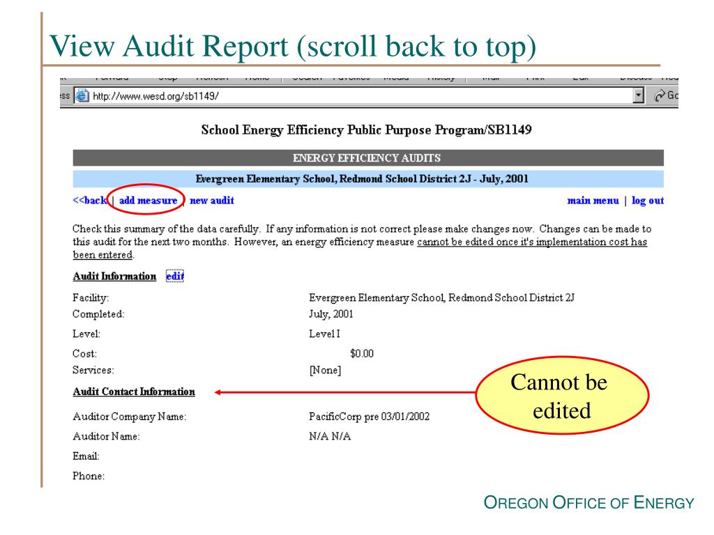The width and height of the screenshot is (714, 535).
Task: Click the Services: label
Action: coord(93,370)
